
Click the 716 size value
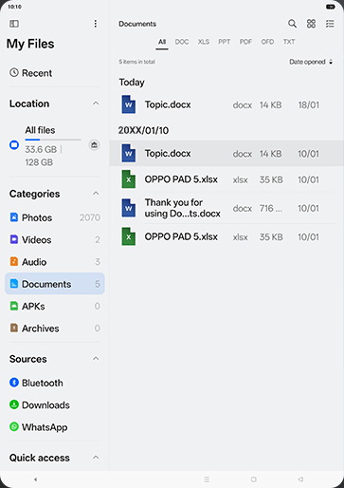coord(271,208)
